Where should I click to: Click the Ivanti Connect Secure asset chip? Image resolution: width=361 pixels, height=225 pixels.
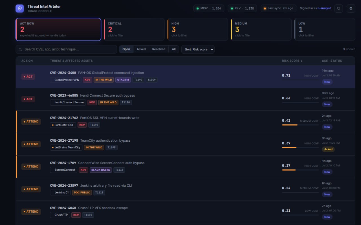tap(68, 102)
